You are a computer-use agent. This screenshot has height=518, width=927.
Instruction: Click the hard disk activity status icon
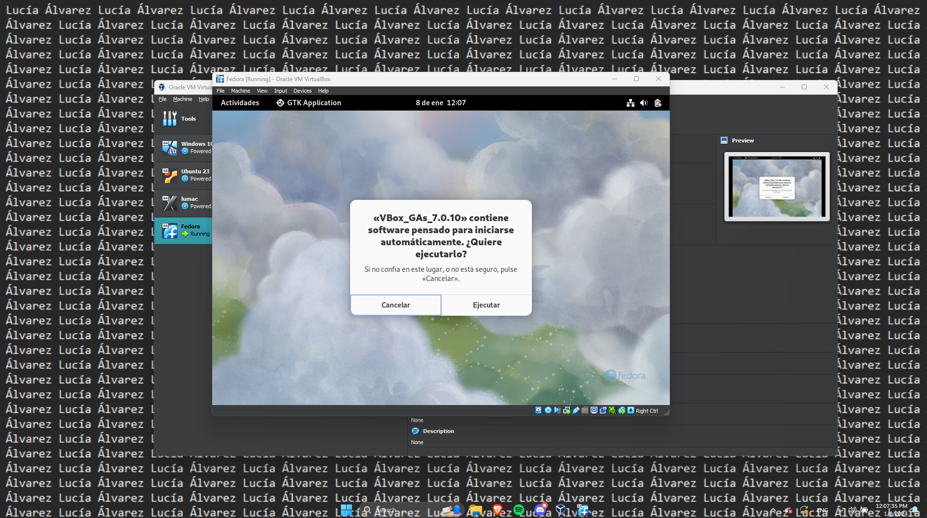[538, 410]
